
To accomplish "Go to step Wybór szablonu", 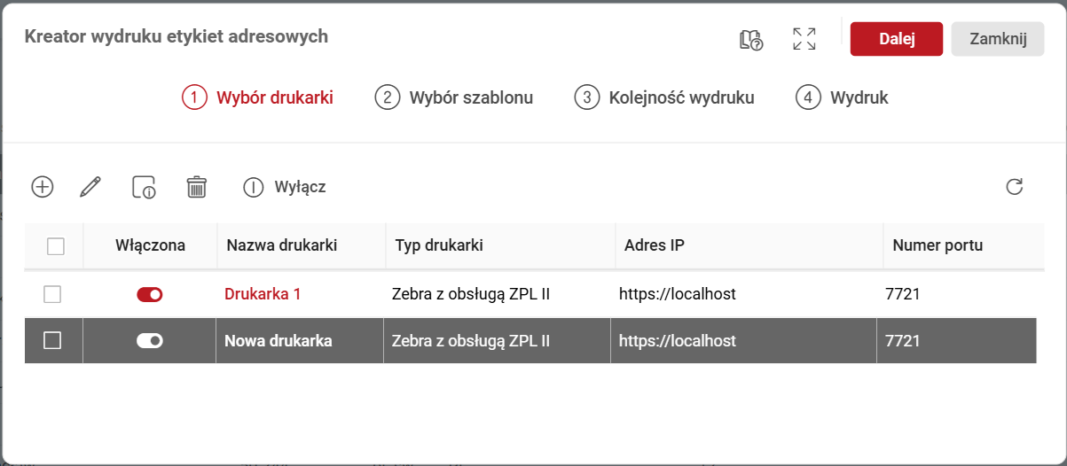I will click(x=454, y=97).
